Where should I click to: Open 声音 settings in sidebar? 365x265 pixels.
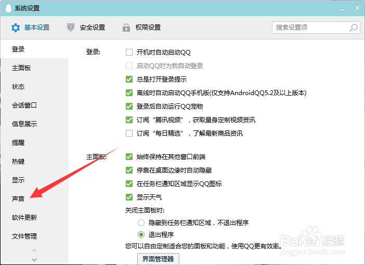(x=35, y=198)
